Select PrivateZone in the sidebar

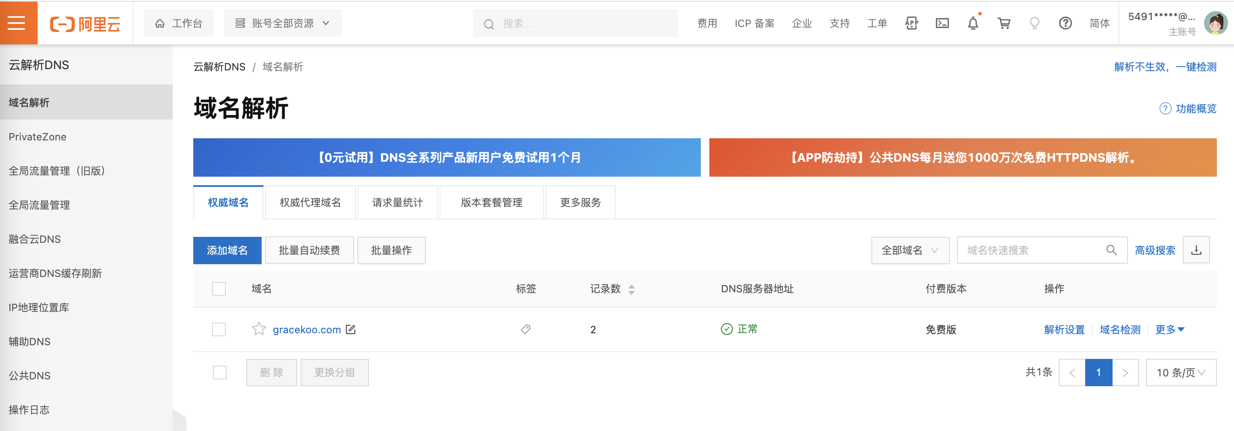(x=37, y=137)
